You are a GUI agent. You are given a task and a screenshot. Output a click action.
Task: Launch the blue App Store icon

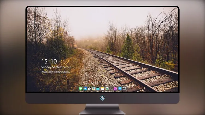click(120, 89)
